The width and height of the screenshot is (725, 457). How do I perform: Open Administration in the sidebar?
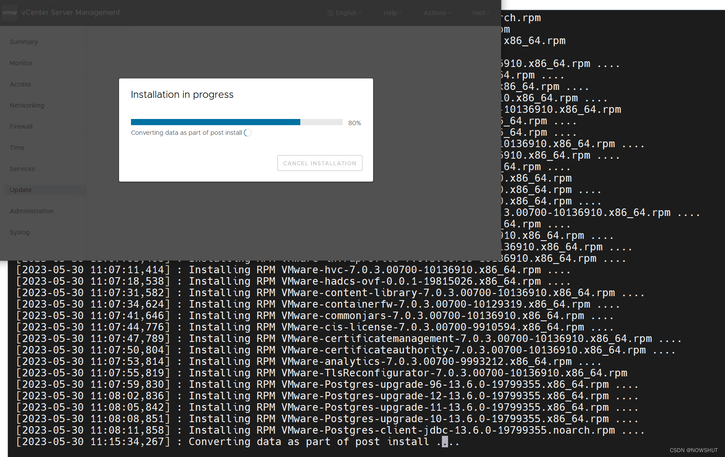tap(31, 211)
